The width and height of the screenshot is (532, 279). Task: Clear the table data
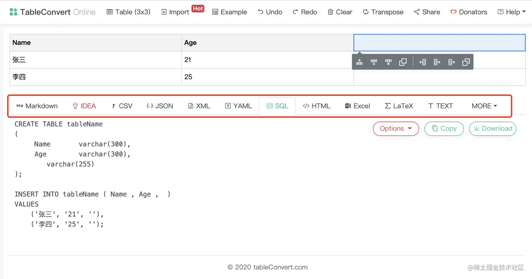(340, 12)
